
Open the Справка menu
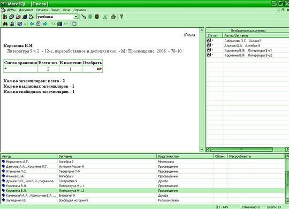80,10
